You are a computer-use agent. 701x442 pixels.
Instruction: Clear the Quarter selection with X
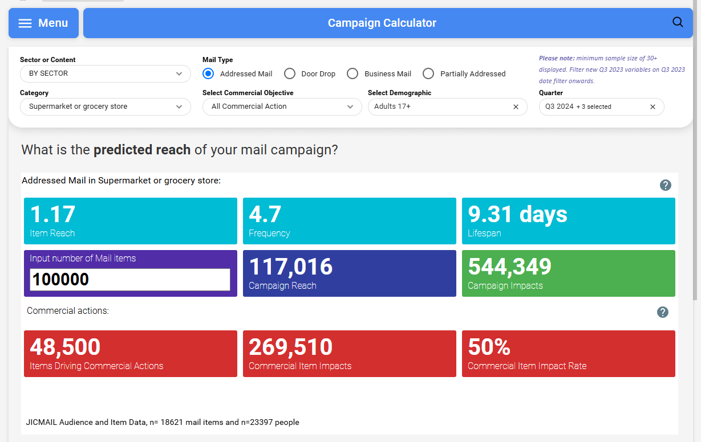click(x=653, y=107)
